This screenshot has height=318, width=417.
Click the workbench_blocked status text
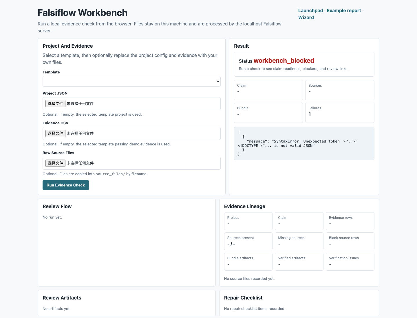284,61
